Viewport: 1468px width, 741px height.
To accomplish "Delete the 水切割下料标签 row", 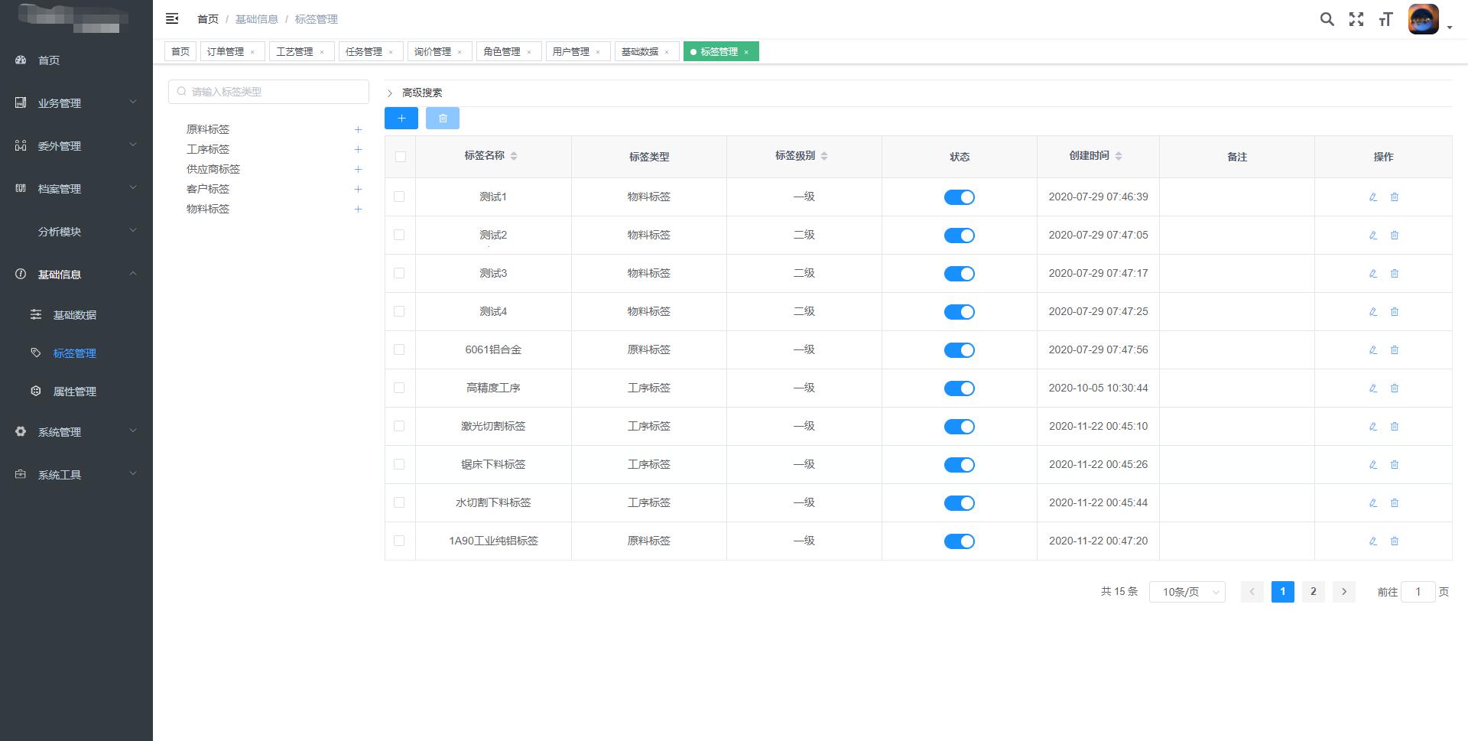I will tap(1395, 503).
